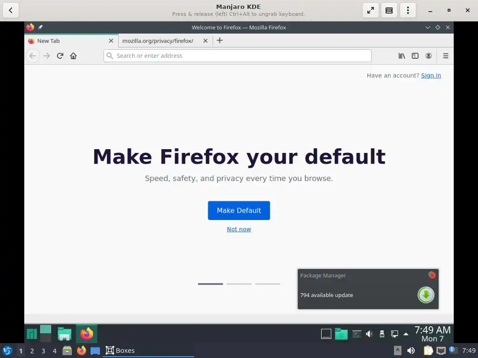Switch to host workspace 3
The height and width of the screenshot is (358, 478).
pyautogui.click(x=43, y=351)
